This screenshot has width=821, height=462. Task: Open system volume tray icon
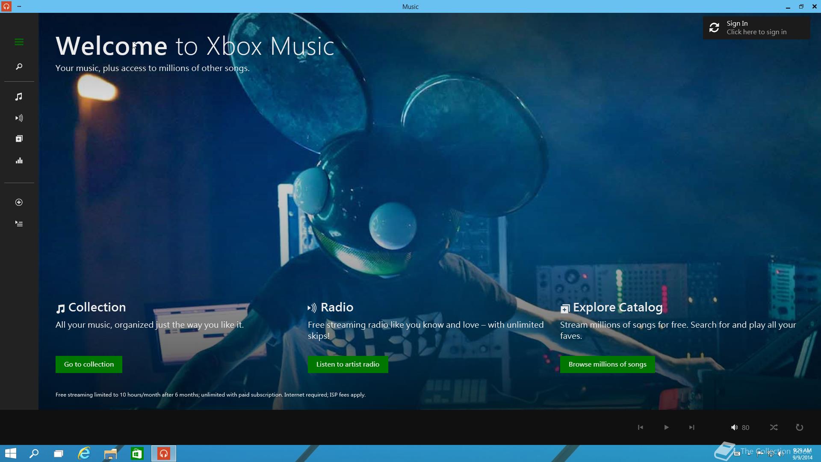781,454
